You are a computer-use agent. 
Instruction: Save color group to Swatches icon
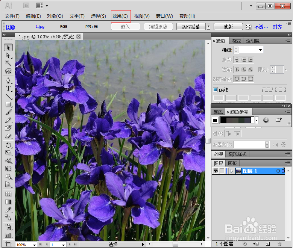tap(278, 120)
